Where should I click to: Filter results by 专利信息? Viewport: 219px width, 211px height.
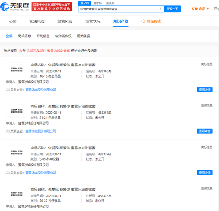point(43,36)
